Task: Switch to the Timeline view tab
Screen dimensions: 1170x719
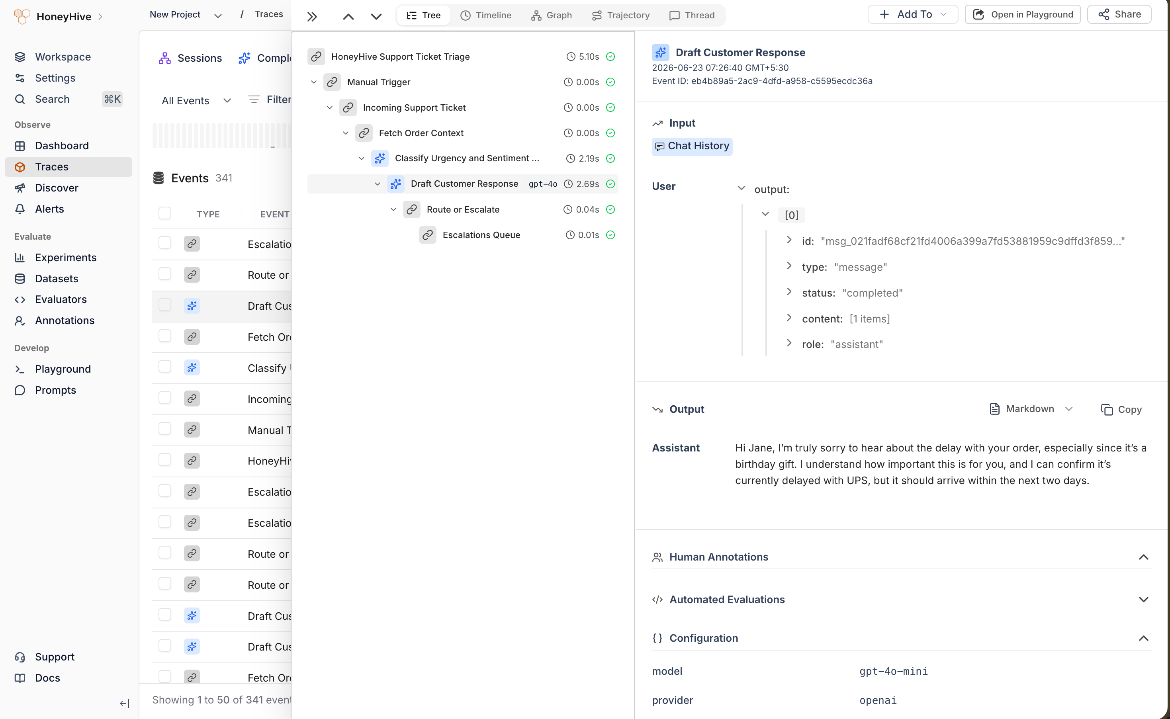Action: [x=486, y=15]
